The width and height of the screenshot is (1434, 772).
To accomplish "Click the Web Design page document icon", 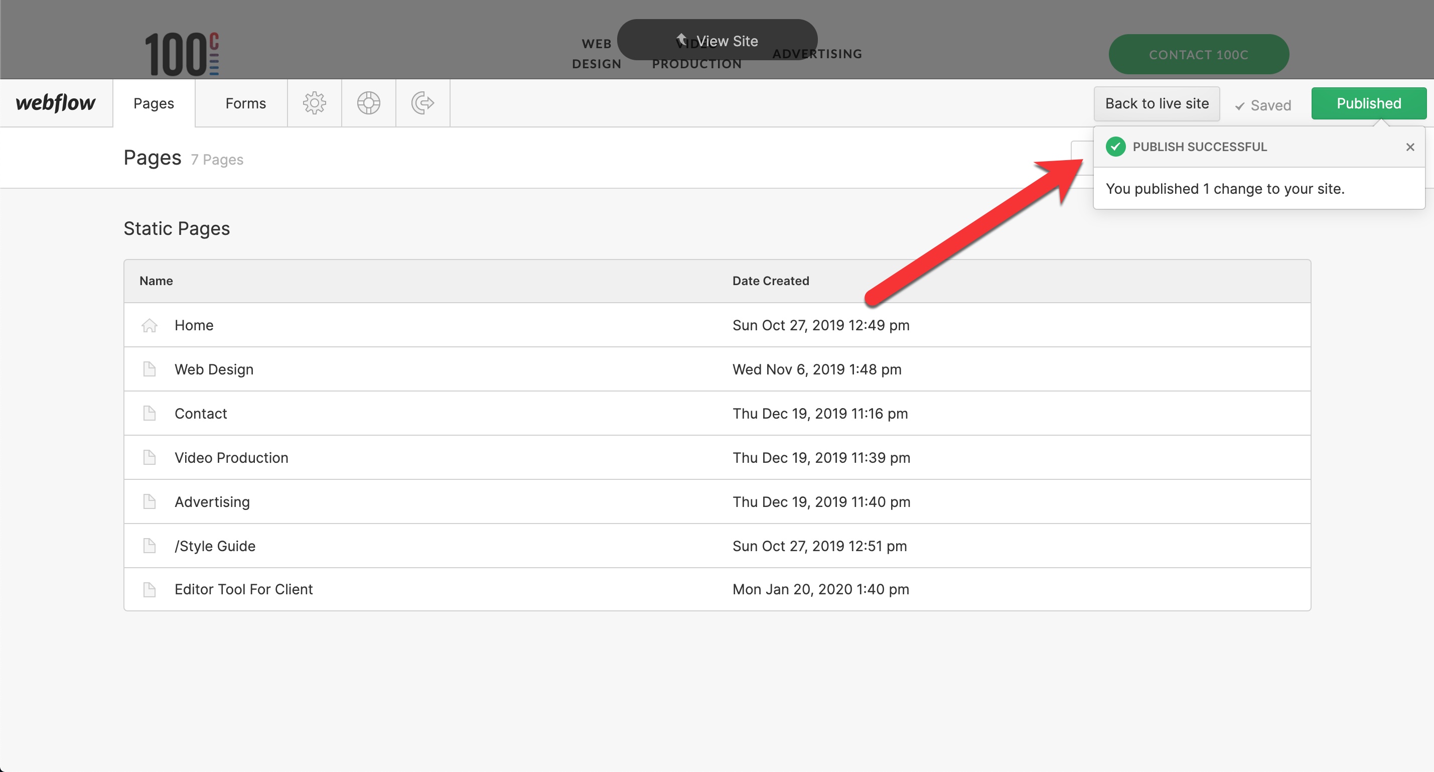I will [149, 369].
